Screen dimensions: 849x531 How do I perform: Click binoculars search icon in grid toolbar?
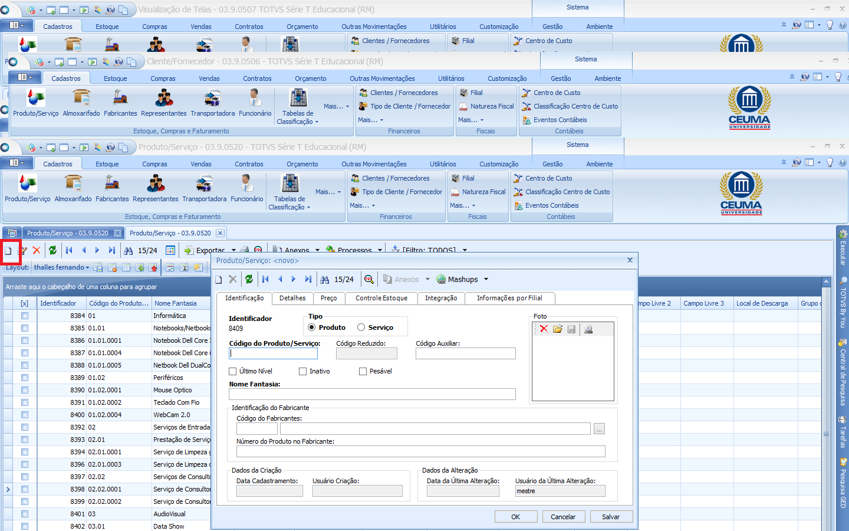128,250
